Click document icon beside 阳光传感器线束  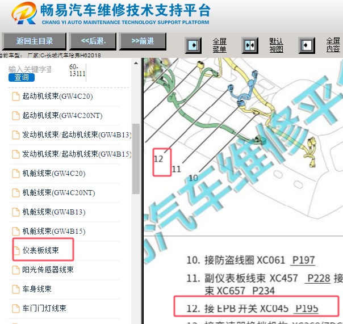16,270
